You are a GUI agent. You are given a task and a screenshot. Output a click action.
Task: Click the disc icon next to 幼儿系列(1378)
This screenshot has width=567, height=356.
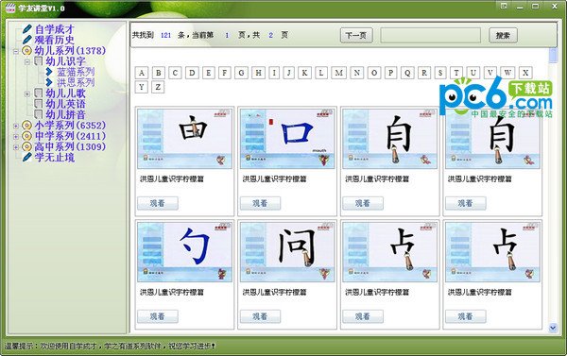tap(26, 51)
